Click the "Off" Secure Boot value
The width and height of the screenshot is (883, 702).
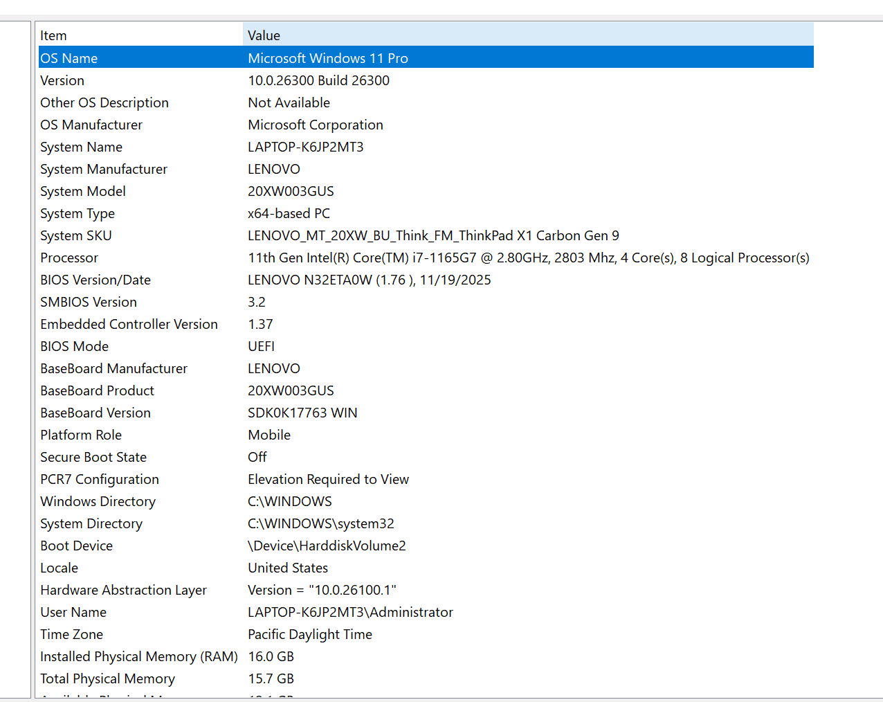pos(257,457)
